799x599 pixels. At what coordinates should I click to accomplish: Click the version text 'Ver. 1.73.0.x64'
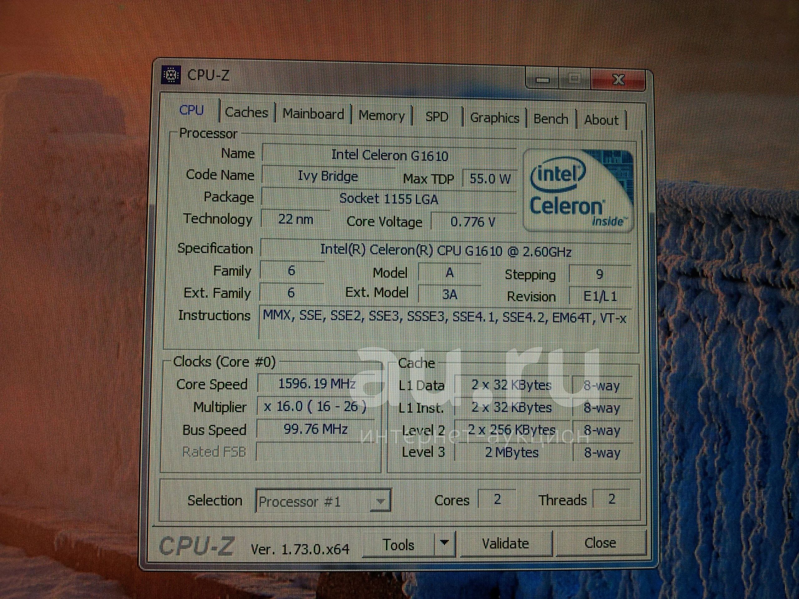300,549
